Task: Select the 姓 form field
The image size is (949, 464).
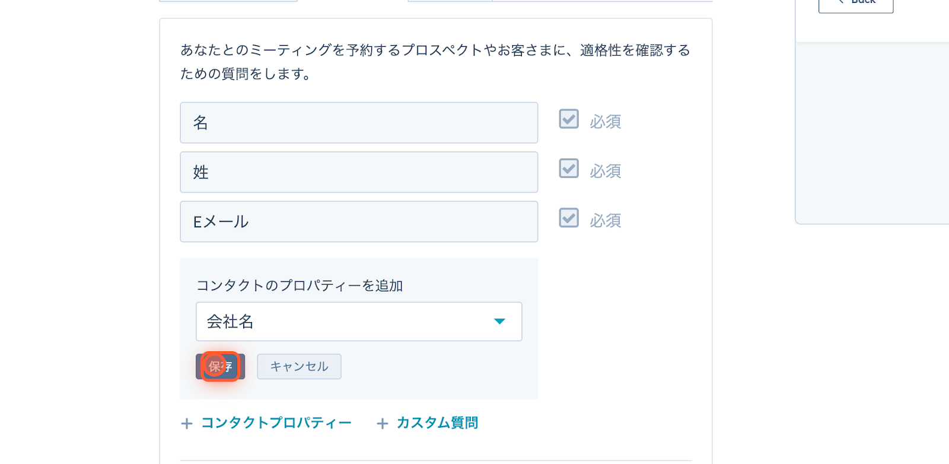Action: click(x=359, y=172)
